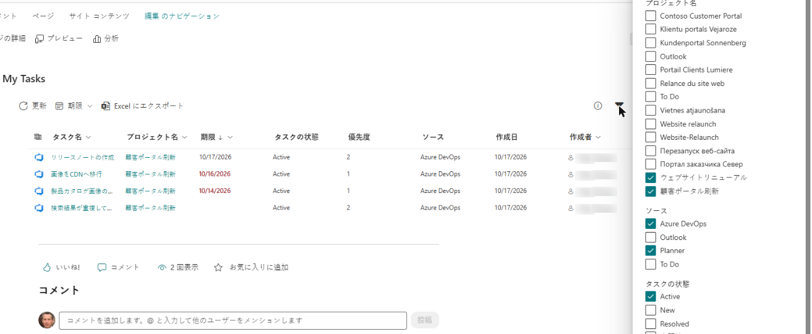
Task: Click the コメント speech bubble icon
Action: [x=102, y=267]
